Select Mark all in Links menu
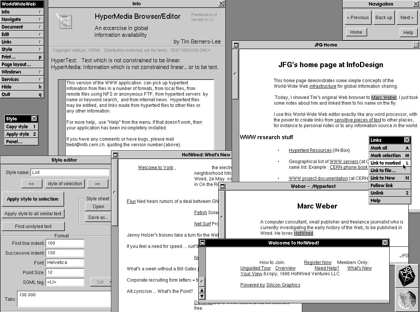The height and width of the screenshot is (312, 420). point(390,148)
